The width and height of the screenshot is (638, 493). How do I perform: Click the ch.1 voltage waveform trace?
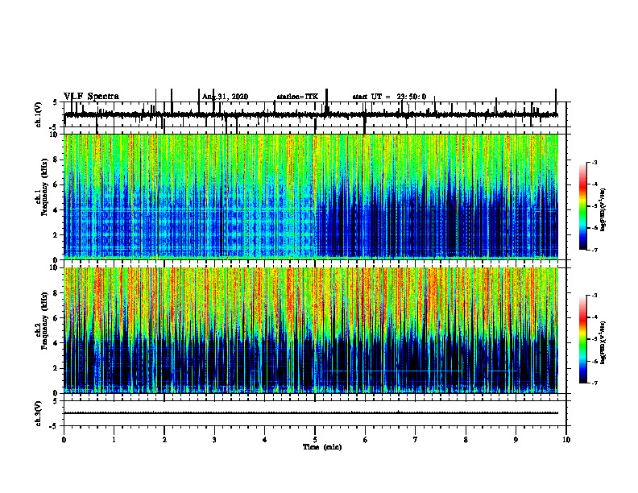311,115
